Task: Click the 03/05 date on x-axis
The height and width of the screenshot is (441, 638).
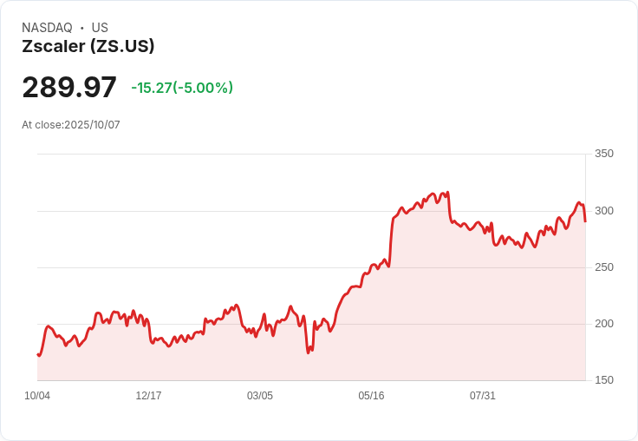Action: 260,396
